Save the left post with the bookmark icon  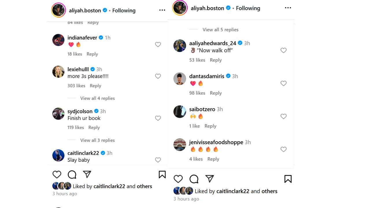(162, 174)
